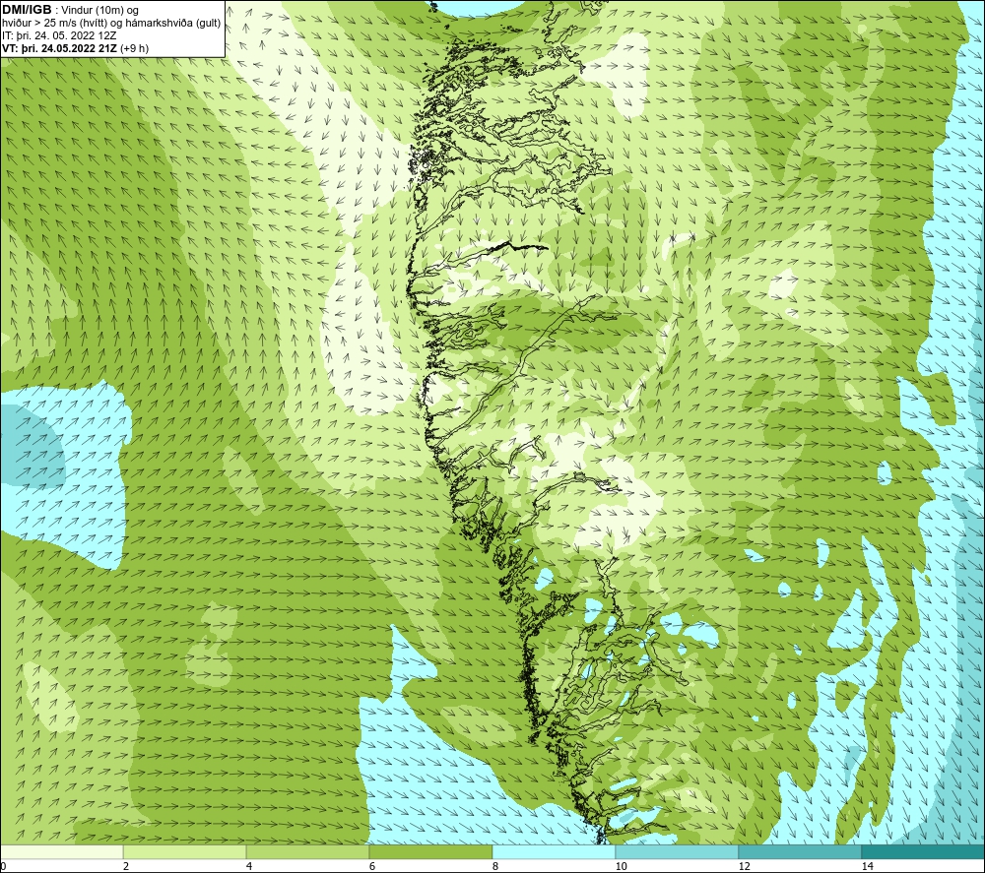Click the 2–4 m/s light green legend swatch
Viewport: 985px width, 873px height.
185,852
